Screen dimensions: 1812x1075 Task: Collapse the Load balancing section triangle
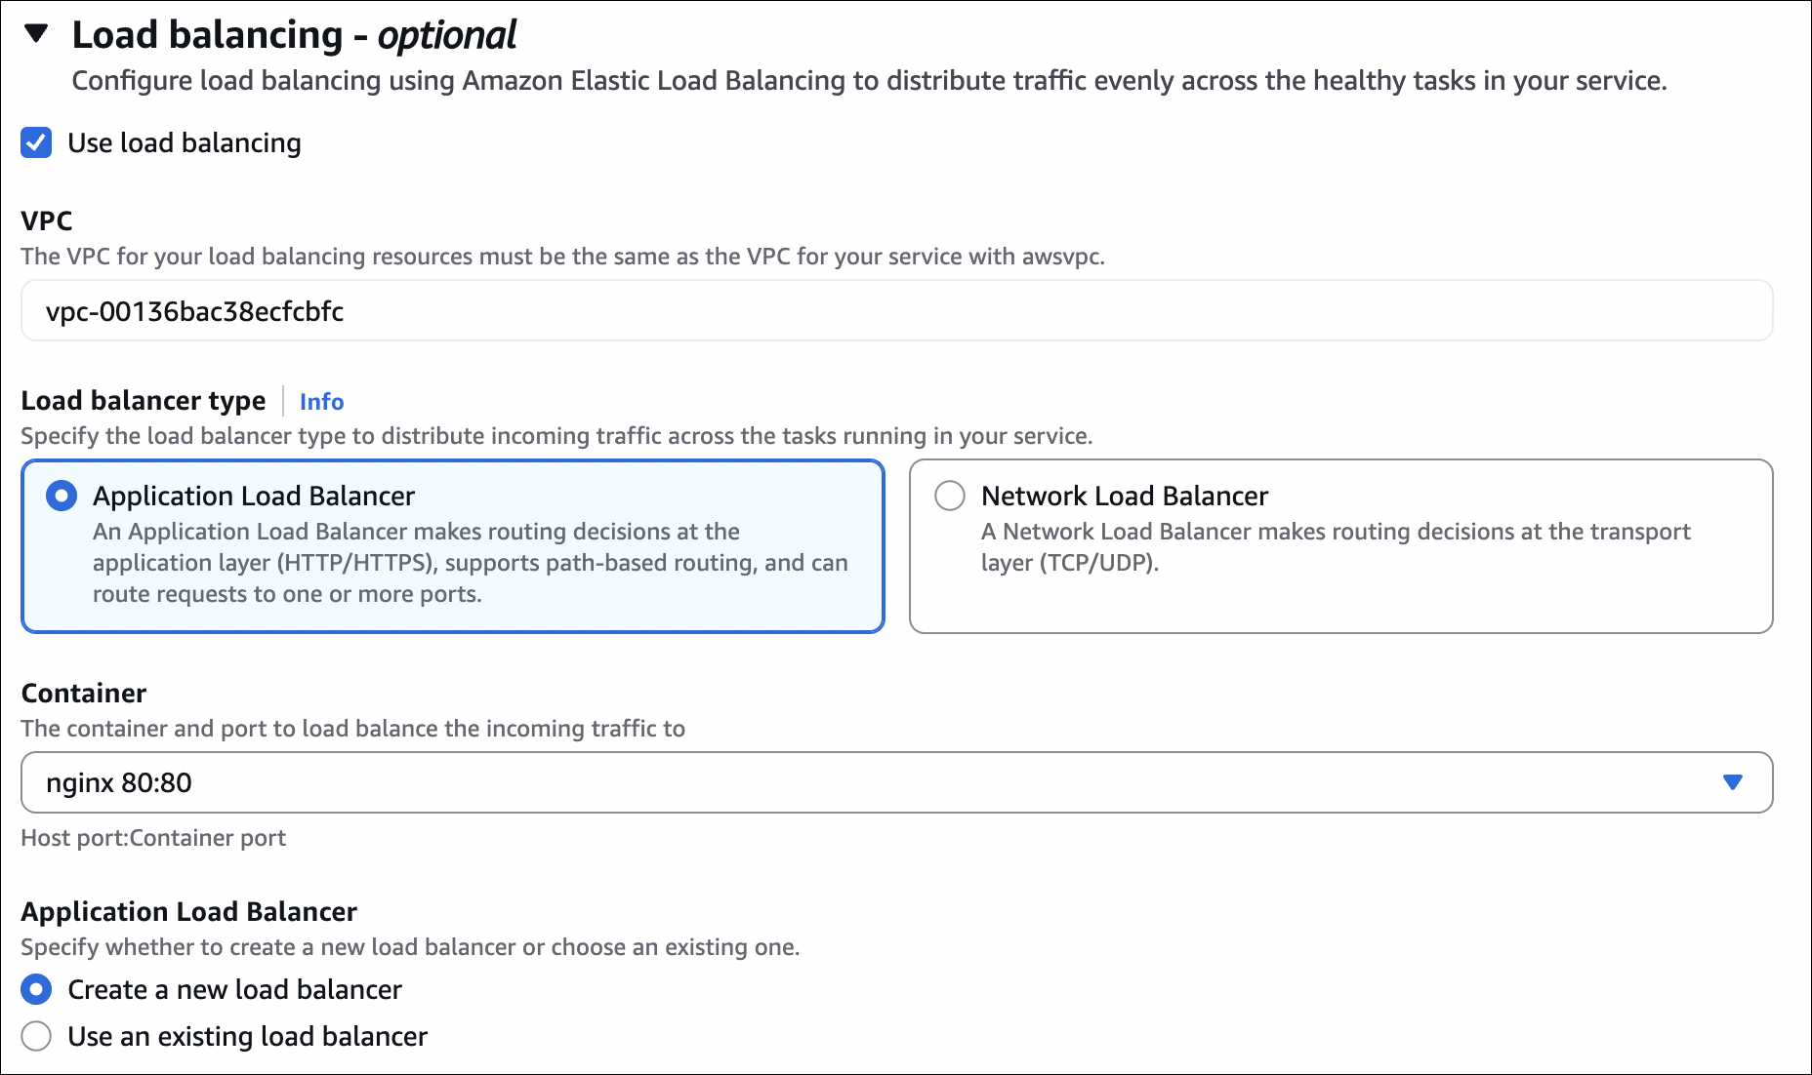tap(36, 34)
